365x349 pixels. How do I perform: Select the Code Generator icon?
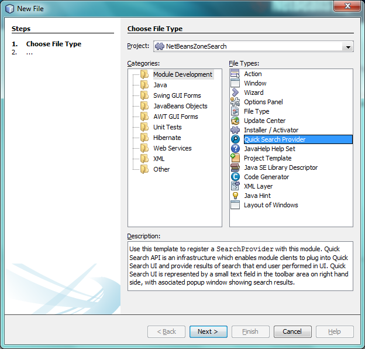click(235, 177)
